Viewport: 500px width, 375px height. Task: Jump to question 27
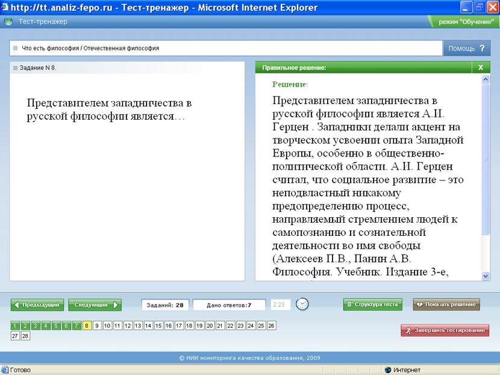(15, 336)
